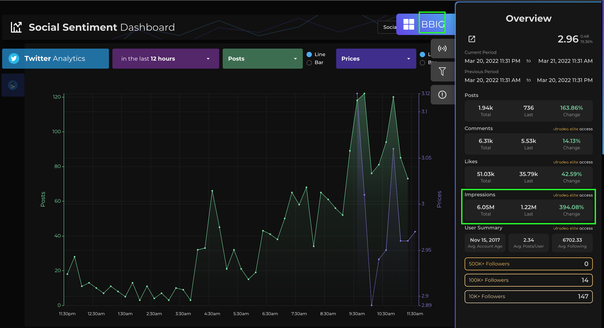Click the BBIG ticker label
Image resolution: width=604 pixels, height=328 pixels.
(x=432, y=24)
